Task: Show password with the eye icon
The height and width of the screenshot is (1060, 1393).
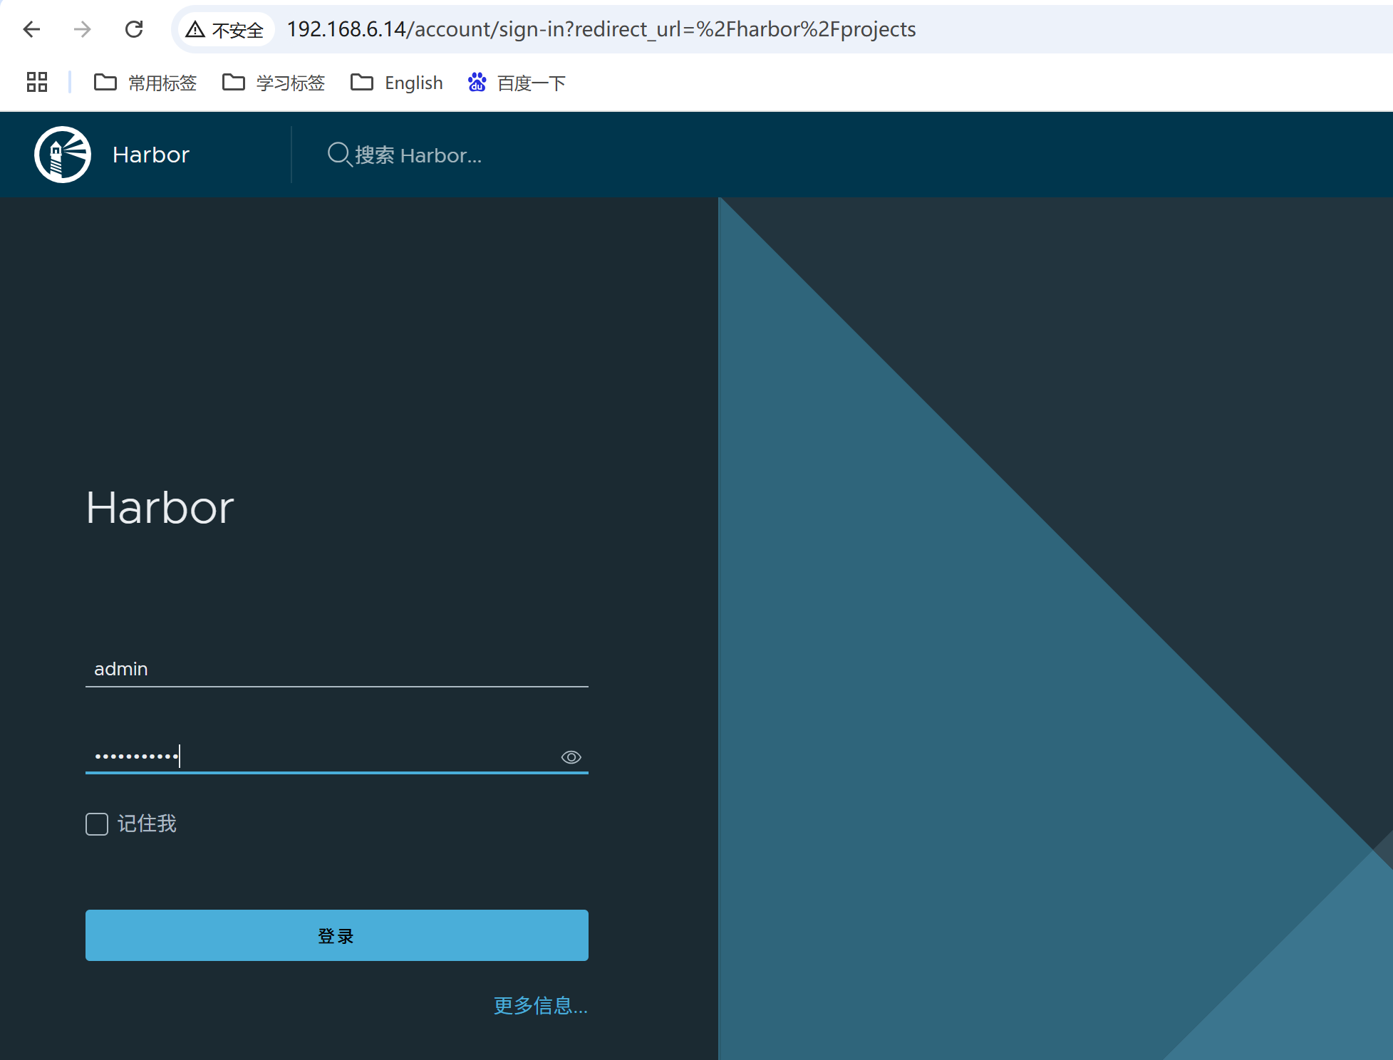Action: tap(571, 757)
